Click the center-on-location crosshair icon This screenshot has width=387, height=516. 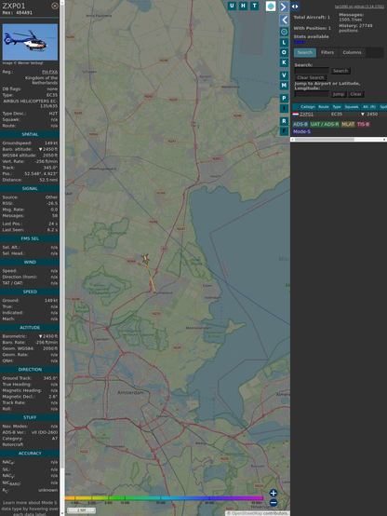(x=284, y=32)
